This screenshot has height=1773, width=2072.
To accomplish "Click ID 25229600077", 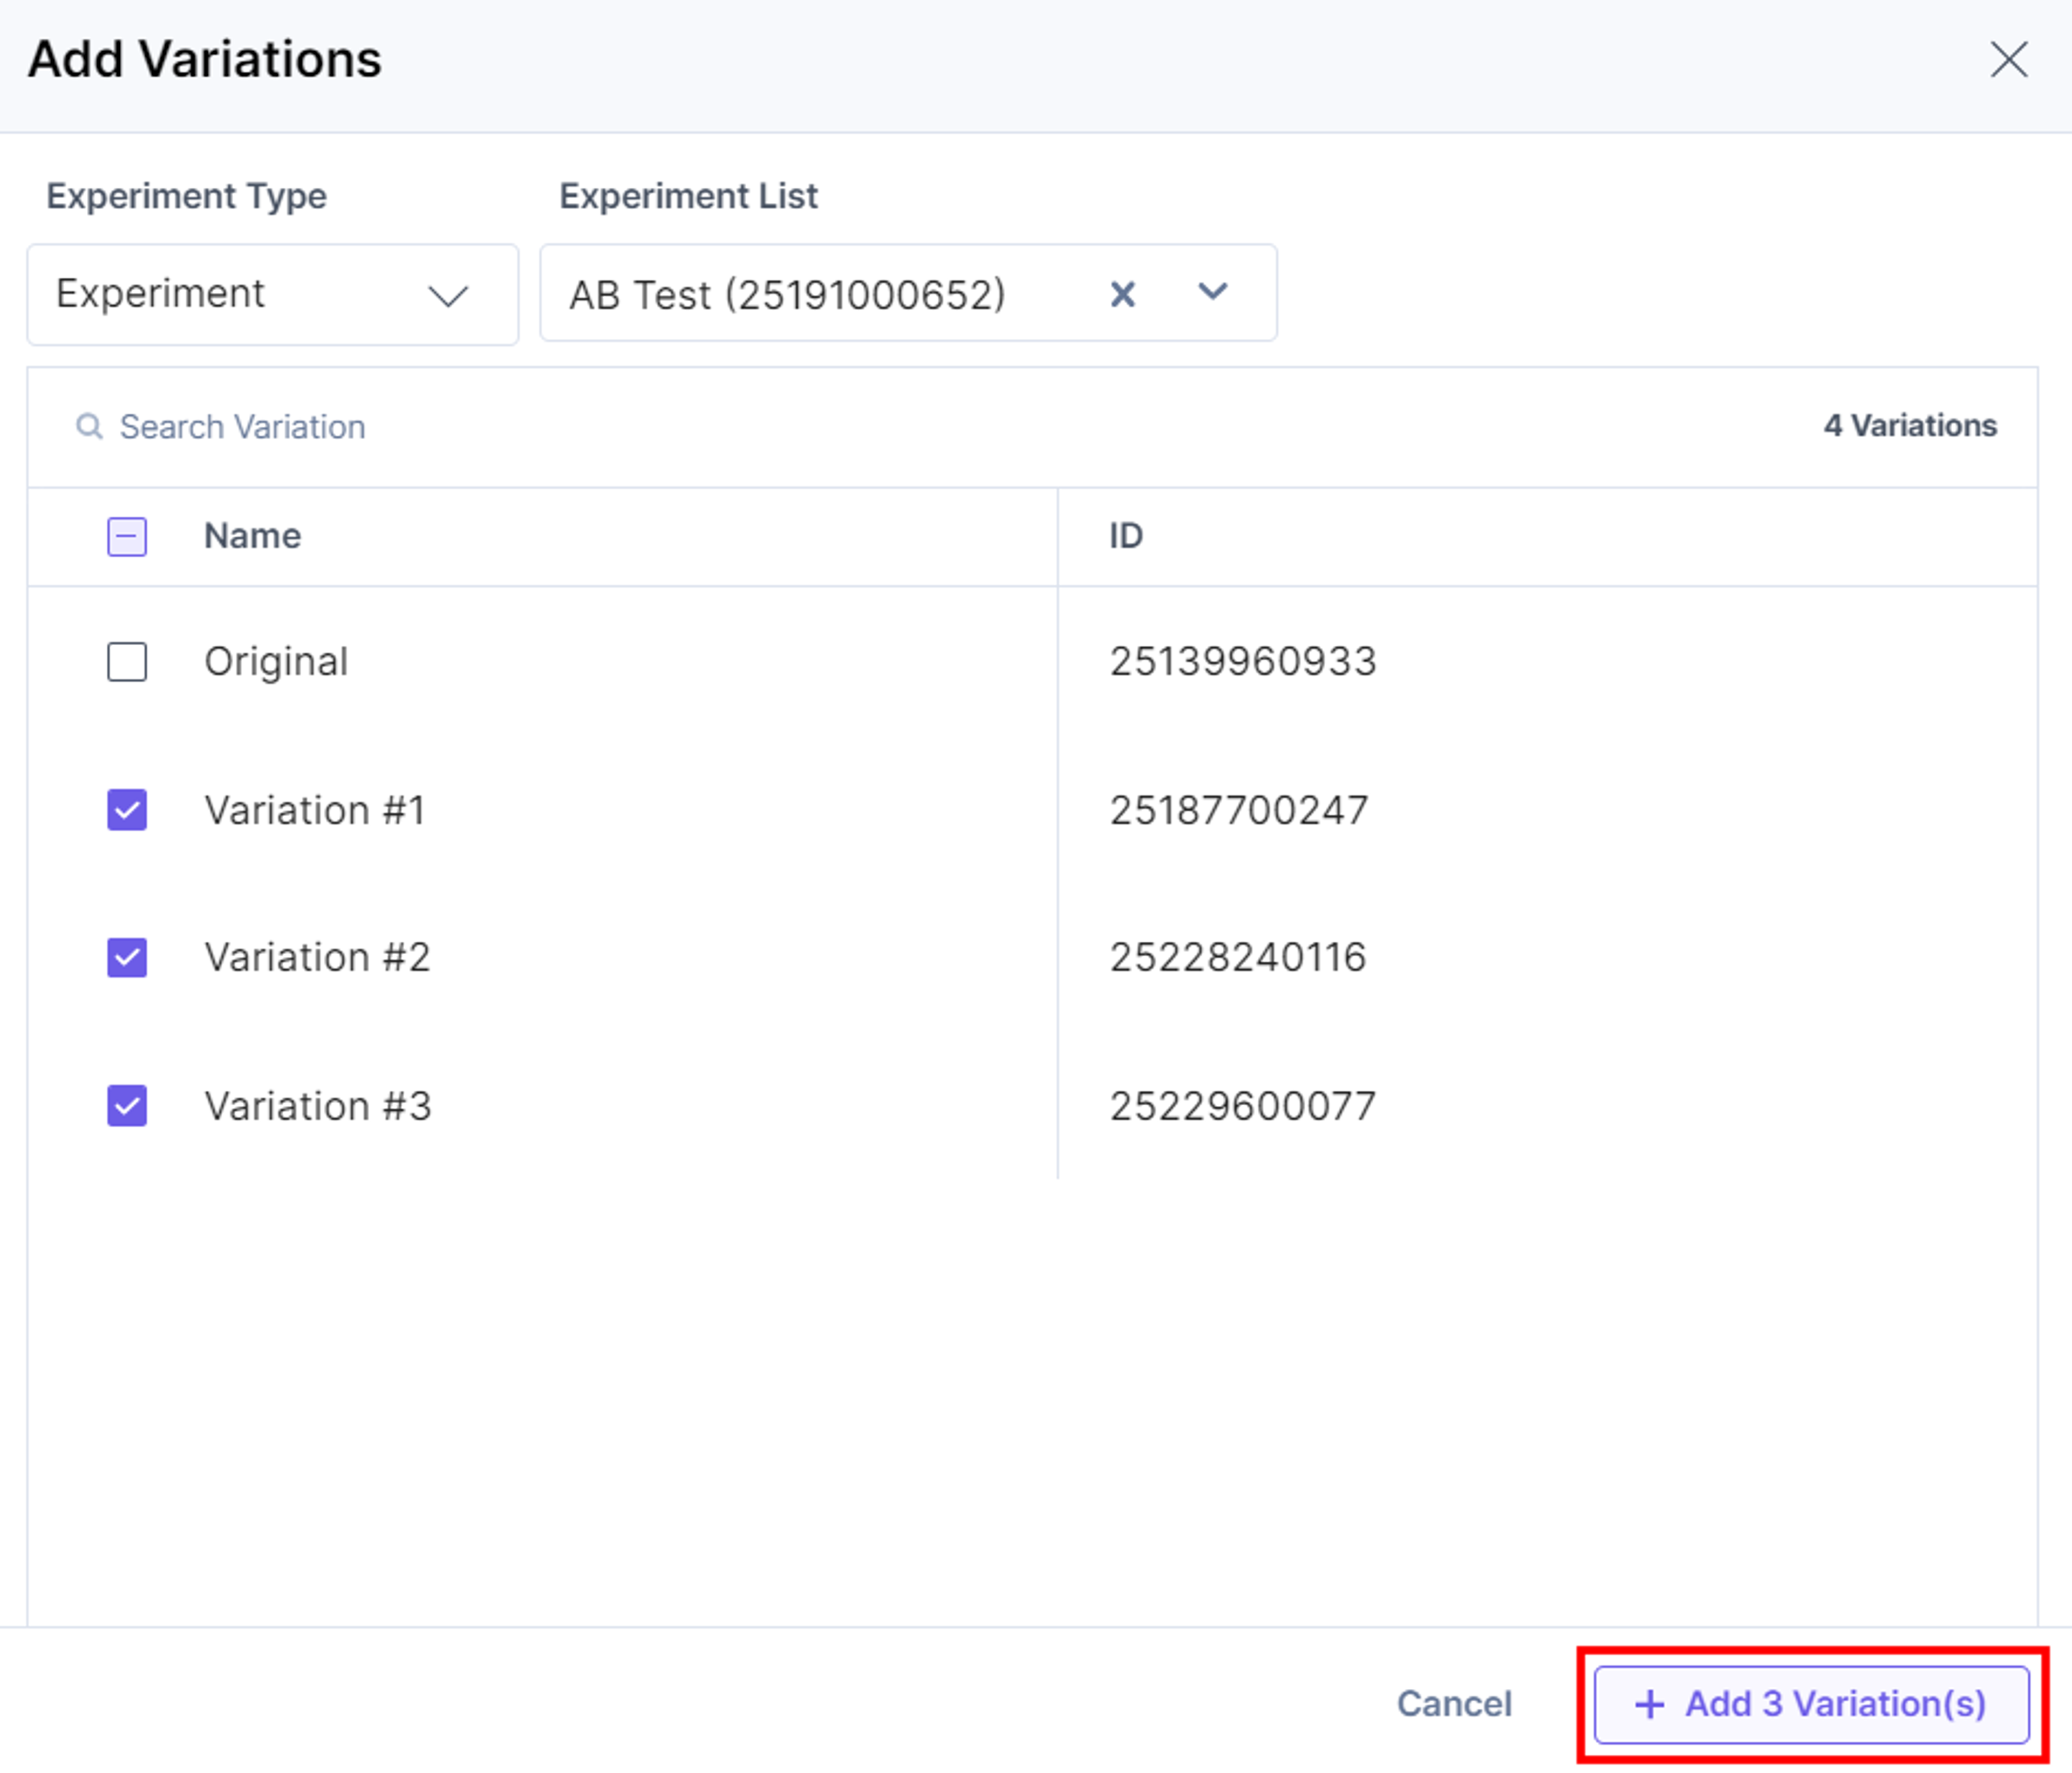I will [1243, 1105].
